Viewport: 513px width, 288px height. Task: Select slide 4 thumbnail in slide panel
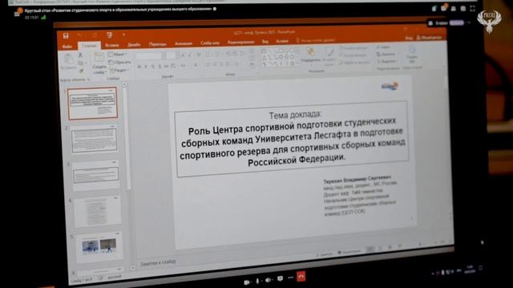coord(97,211)
